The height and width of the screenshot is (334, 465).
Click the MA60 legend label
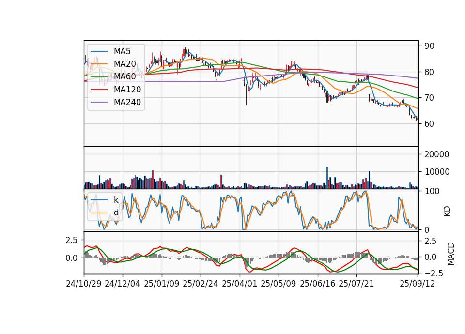coord(125,77)
